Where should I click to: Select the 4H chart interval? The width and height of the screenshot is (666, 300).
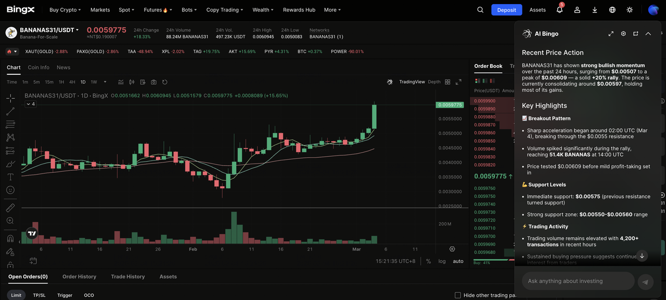click(72, 82)
